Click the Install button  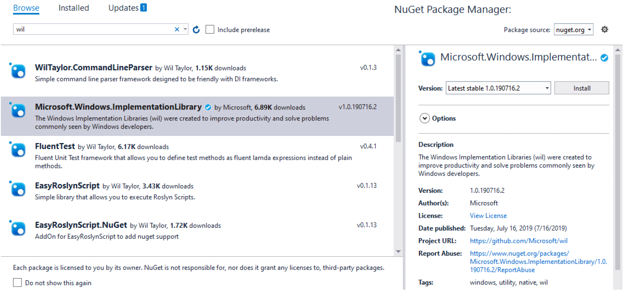click(582, 88)
